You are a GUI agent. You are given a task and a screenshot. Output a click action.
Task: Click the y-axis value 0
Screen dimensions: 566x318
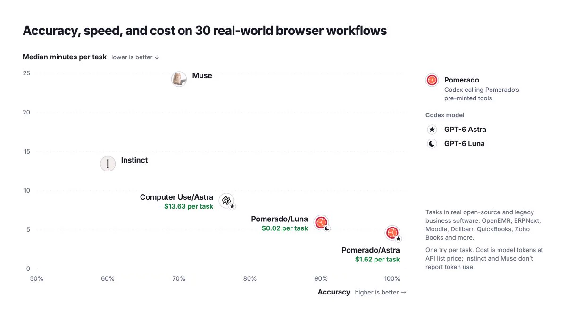pos(28,269)
